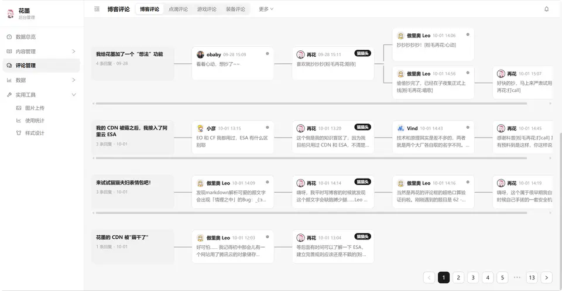Switch to 博客评论 tab
The width and height of the screenshot is (562, 291).
pos(149,9)
